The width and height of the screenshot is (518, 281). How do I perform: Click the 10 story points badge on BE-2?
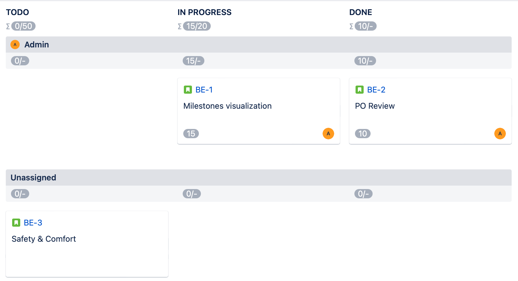tap(363, 134)
